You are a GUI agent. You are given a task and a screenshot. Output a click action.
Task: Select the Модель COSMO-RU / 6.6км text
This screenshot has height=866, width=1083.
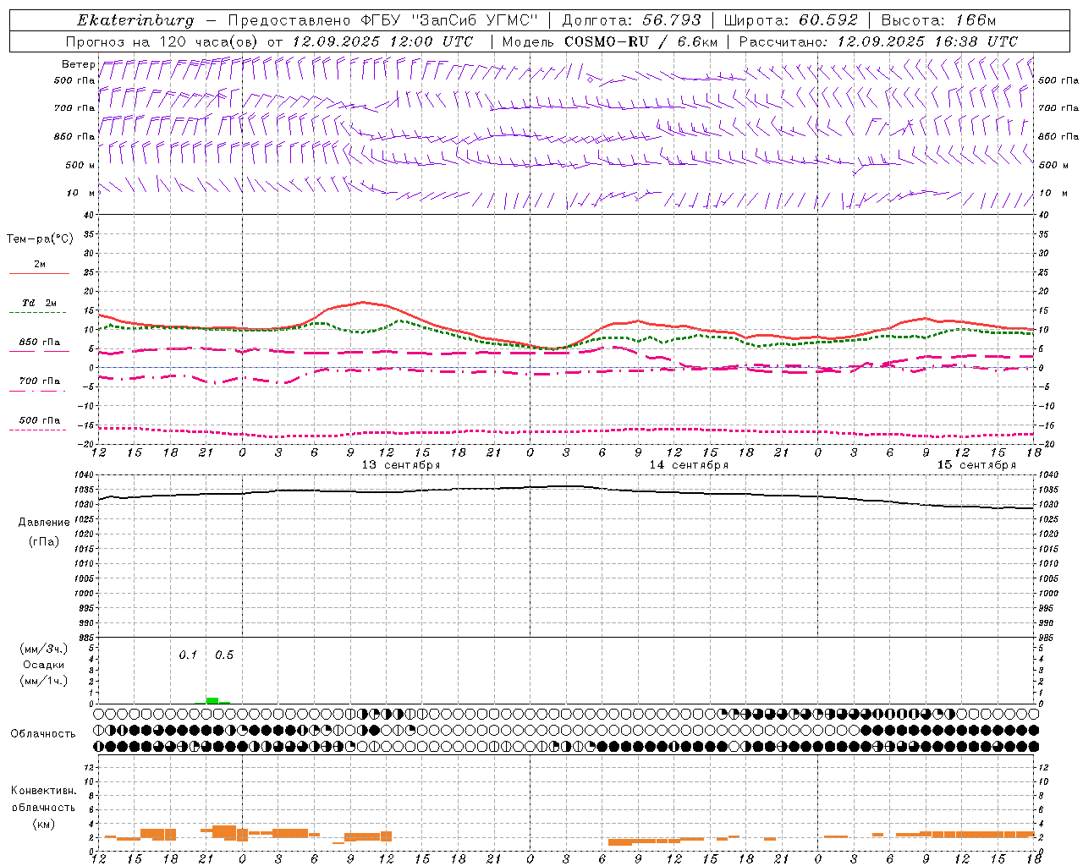click(x=610, y=41)
